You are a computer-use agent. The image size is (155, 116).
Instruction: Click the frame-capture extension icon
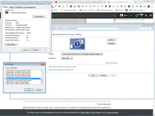[94, 6]
